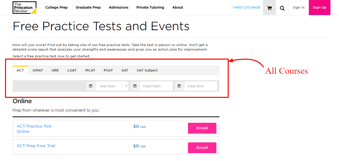
Task: Click the Class Start date field
Action: point(156,86)
